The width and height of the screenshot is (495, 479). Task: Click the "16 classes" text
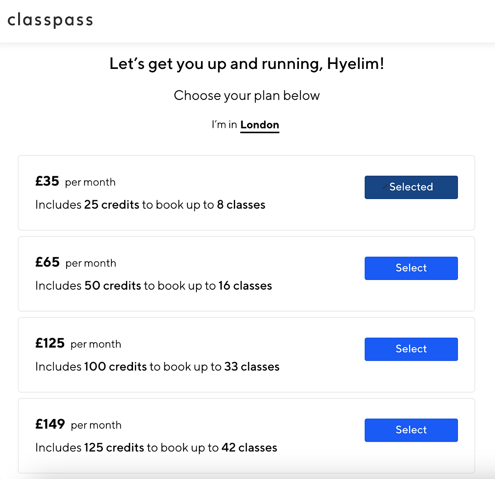tap(245, 285)
